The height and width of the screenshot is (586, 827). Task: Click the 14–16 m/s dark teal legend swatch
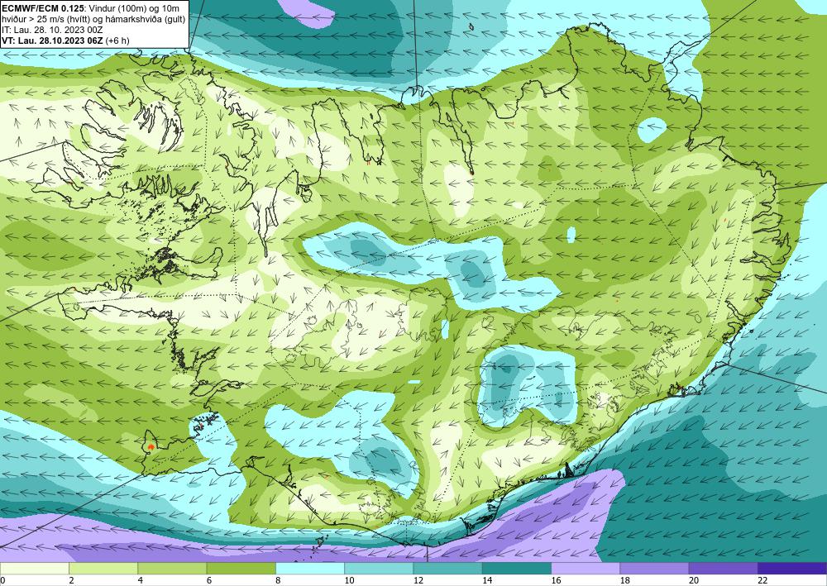[x=517, y=569]
